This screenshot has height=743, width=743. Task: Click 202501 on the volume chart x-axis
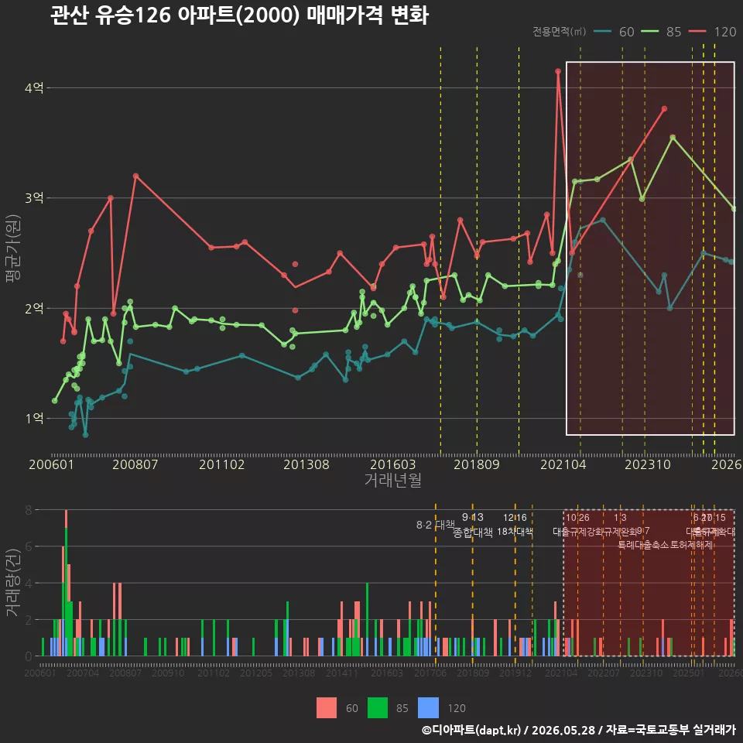(x=689, y=673)
